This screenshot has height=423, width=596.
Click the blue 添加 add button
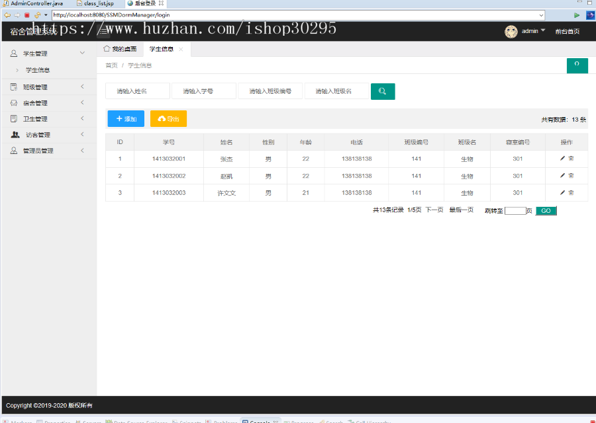click(126, 119)
